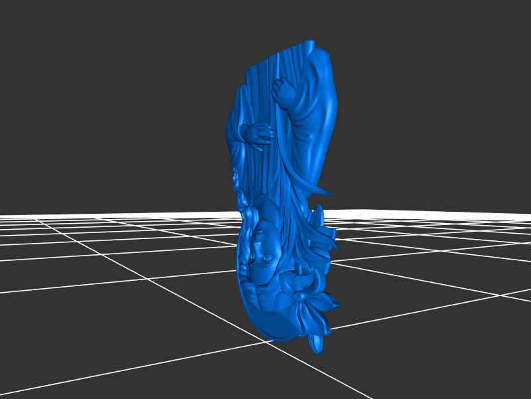Click the petals right of the figure's face
This screenshot has width=531, height=399.
pos(325,239)
